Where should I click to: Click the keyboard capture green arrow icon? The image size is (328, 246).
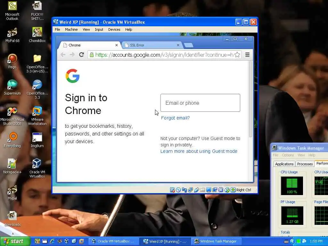[x=233, y=190]
